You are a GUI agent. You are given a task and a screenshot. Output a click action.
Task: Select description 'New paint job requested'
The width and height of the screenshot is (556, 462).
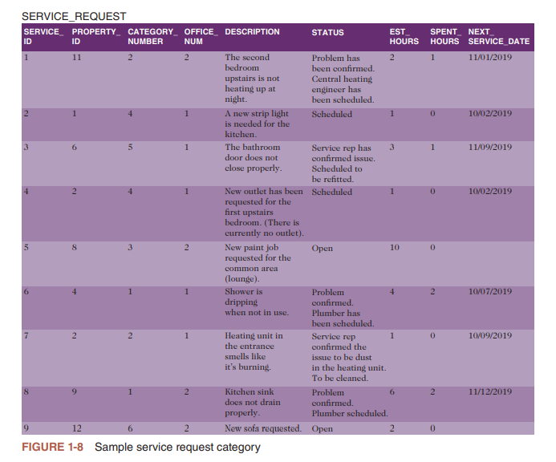(x=258, y=263)
